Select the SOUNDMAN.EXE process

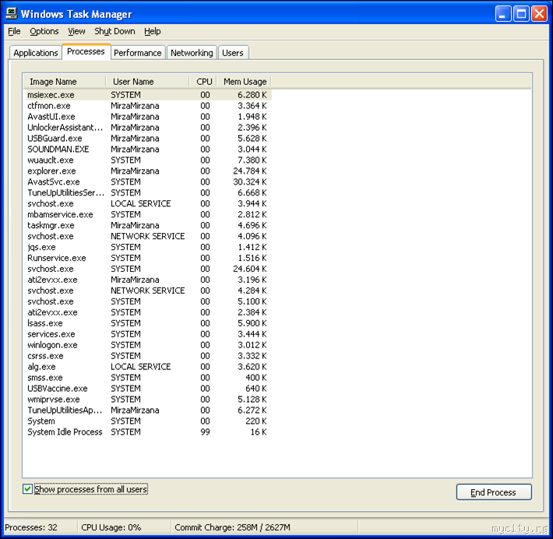[147, 150]
